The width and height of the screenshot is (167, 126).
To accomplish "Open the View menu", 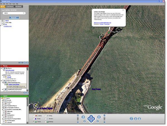I will [7, 4].
